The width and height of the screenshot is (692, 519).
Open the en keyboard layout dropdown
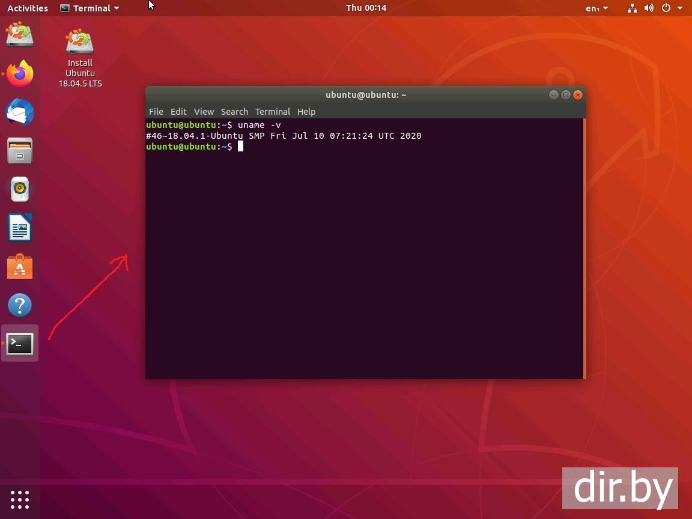(596, 8)
